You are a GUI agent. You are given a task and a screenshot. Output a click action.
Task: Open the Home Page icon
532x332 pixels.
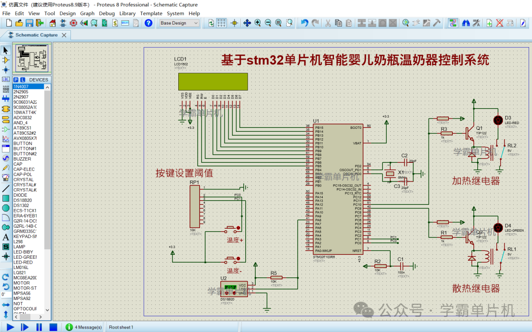pyautogui.click(x=52, y=23)
